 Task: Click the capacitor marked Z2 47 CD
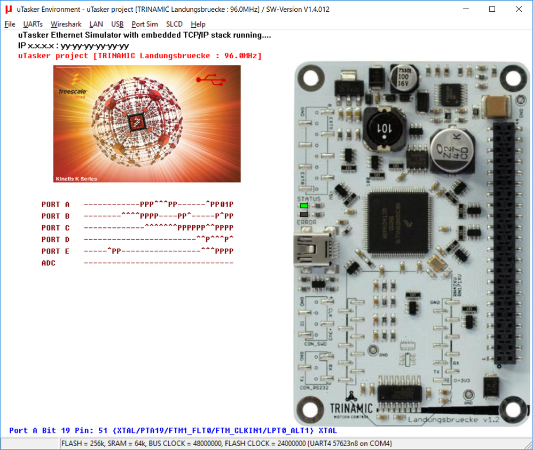(x=452, y=149)
